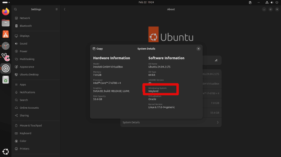Click the search icon in Settings header
Image resolution: width=281 pixels, height=157 pixels.
click(x=15, y=9)
